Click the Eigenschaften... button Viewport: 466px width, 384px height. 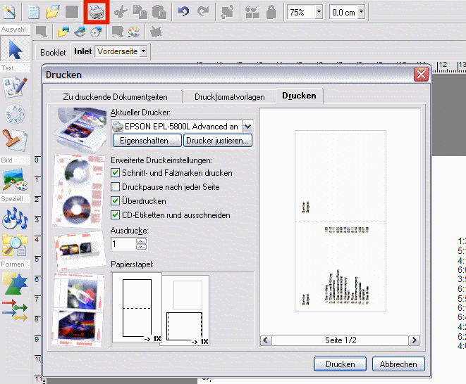click(147, 141)
